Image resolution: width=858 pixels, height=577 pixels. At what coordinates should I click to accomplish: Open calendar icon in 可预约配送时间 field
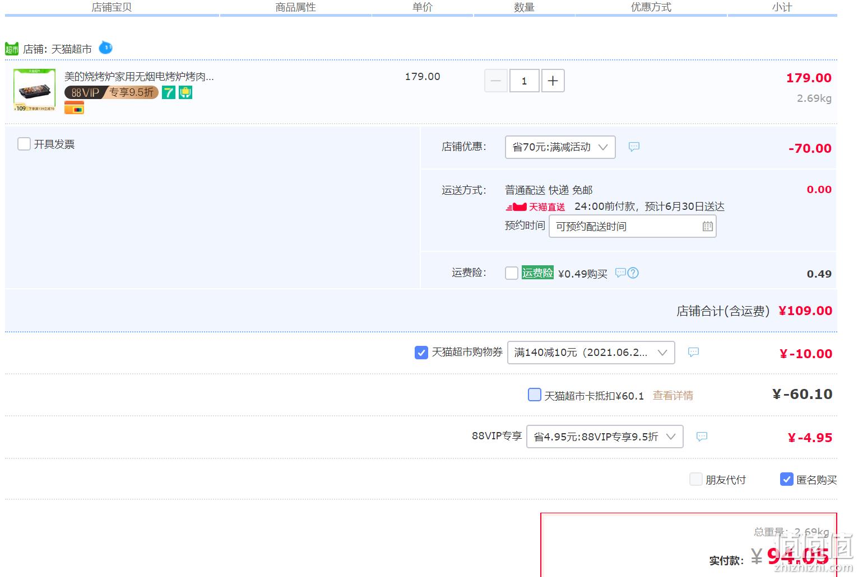point(708,226)
